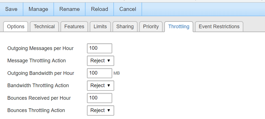Focus the Outgoing Messages per Hour field
The width and height of the screenshot is (265, 119).
click(x=100, y=48)
